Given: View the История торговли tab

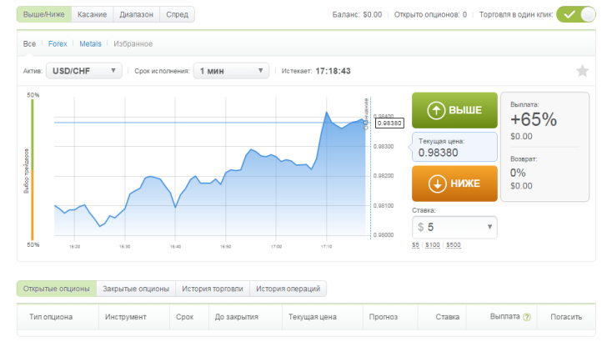Looking at the screenshot, I should click(213, 289).
